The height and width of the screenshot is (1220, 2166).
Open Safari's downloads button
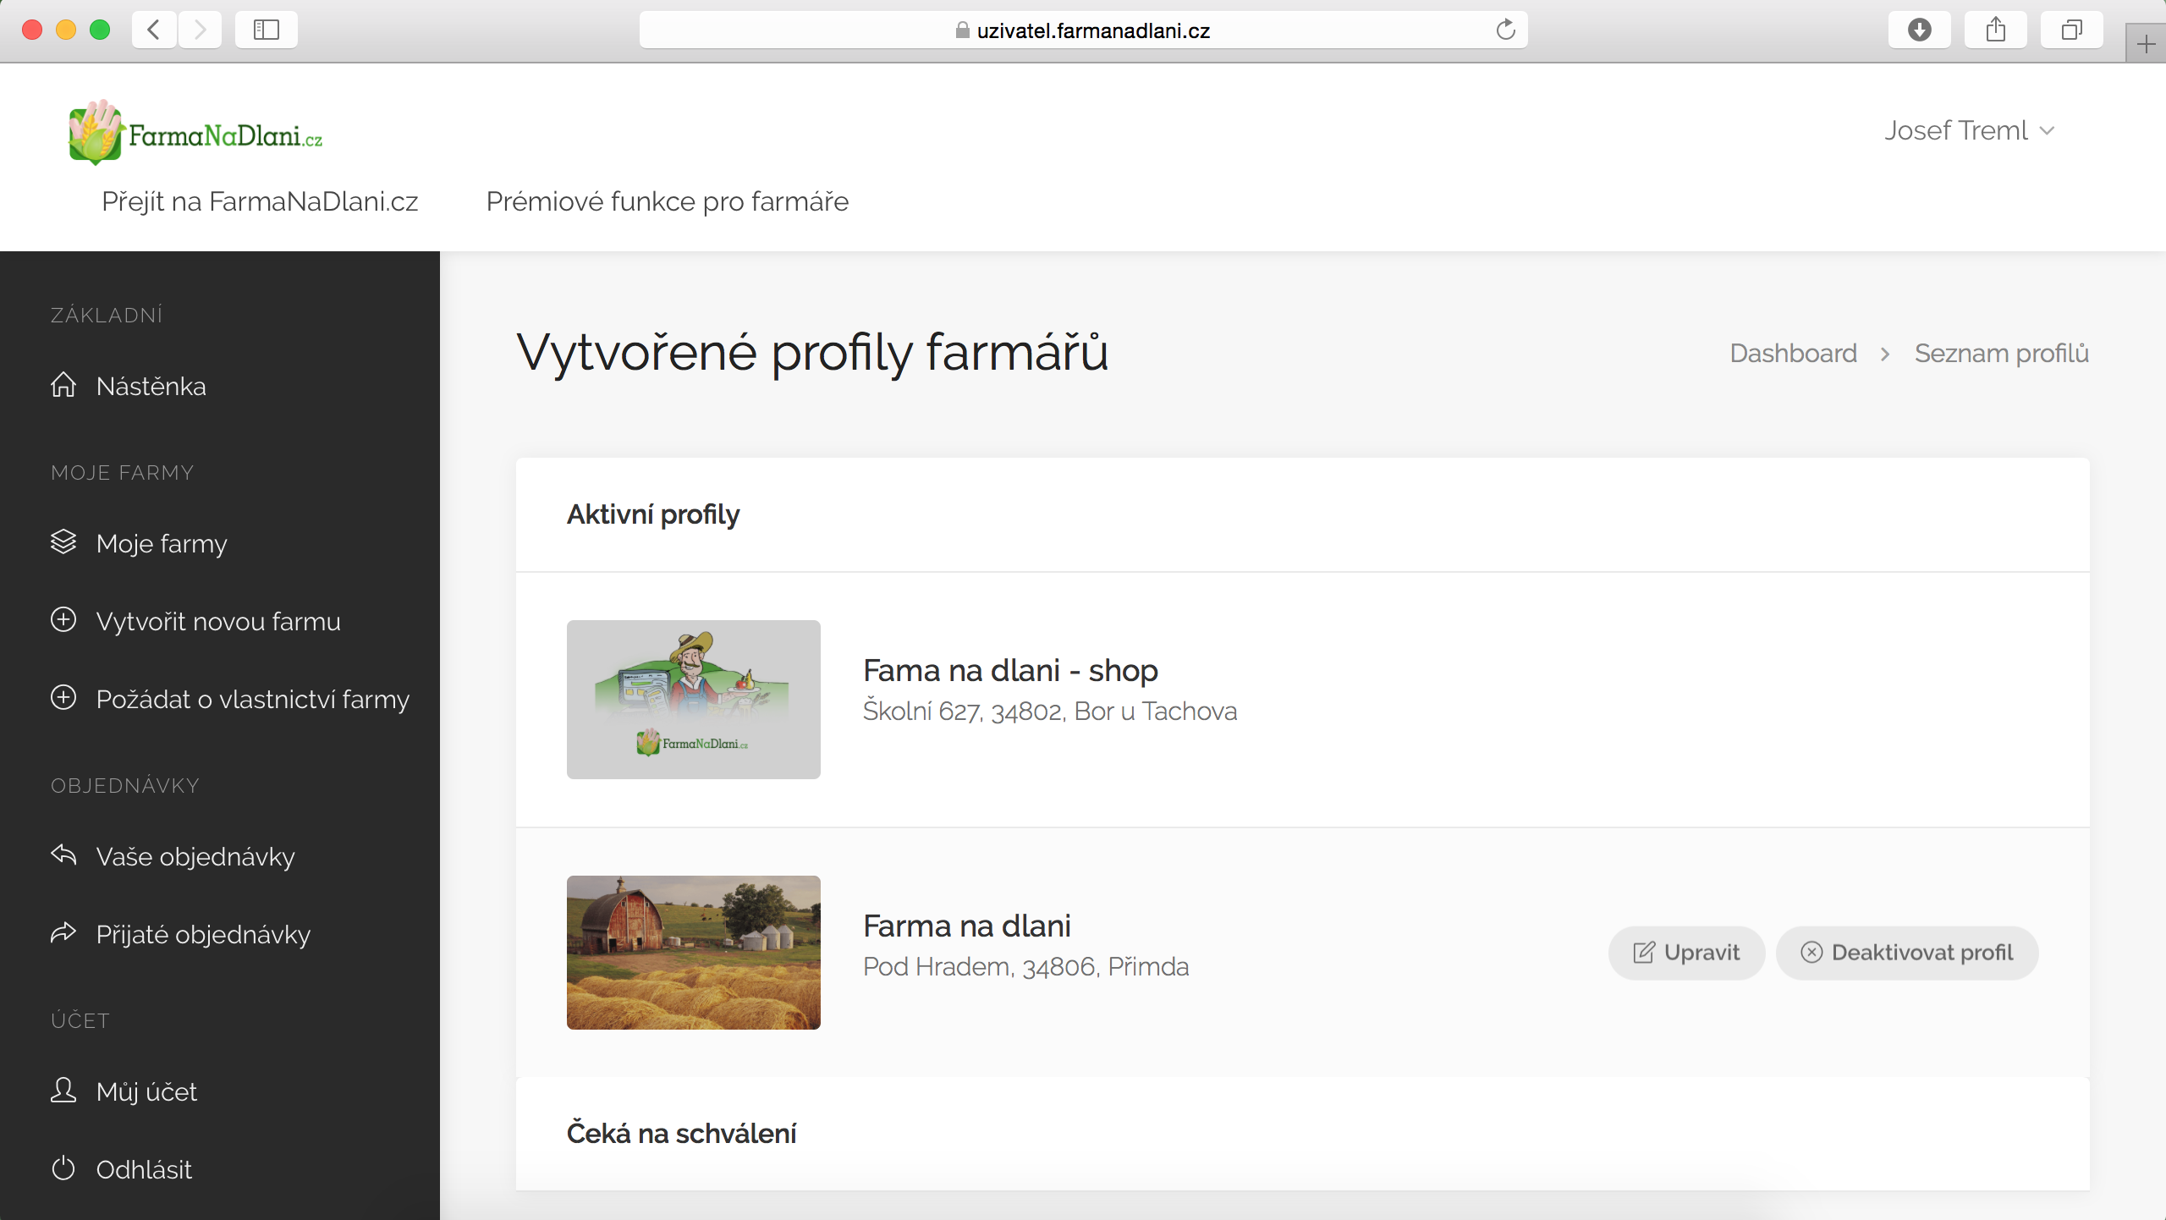(1919, 30)
